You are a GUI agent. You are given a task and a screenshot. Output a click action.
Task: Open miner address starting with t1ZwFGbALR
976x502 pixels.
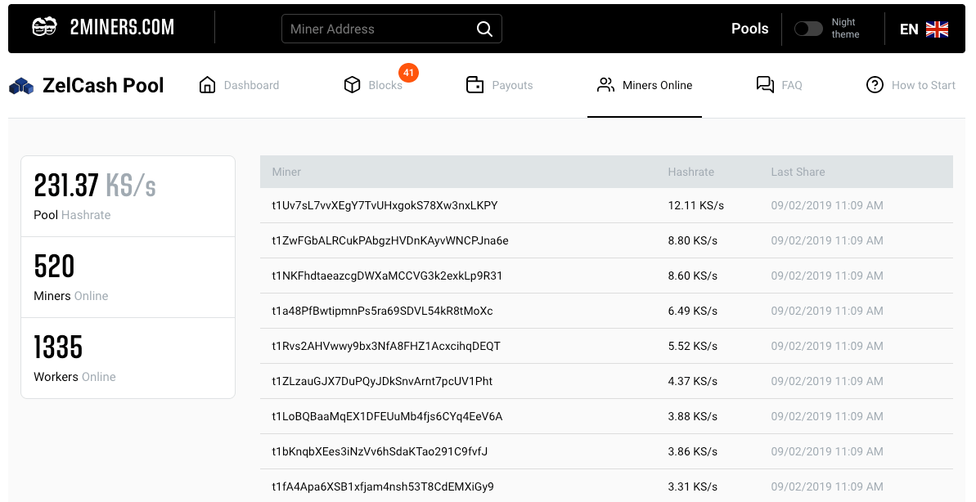tap(390, 240)
